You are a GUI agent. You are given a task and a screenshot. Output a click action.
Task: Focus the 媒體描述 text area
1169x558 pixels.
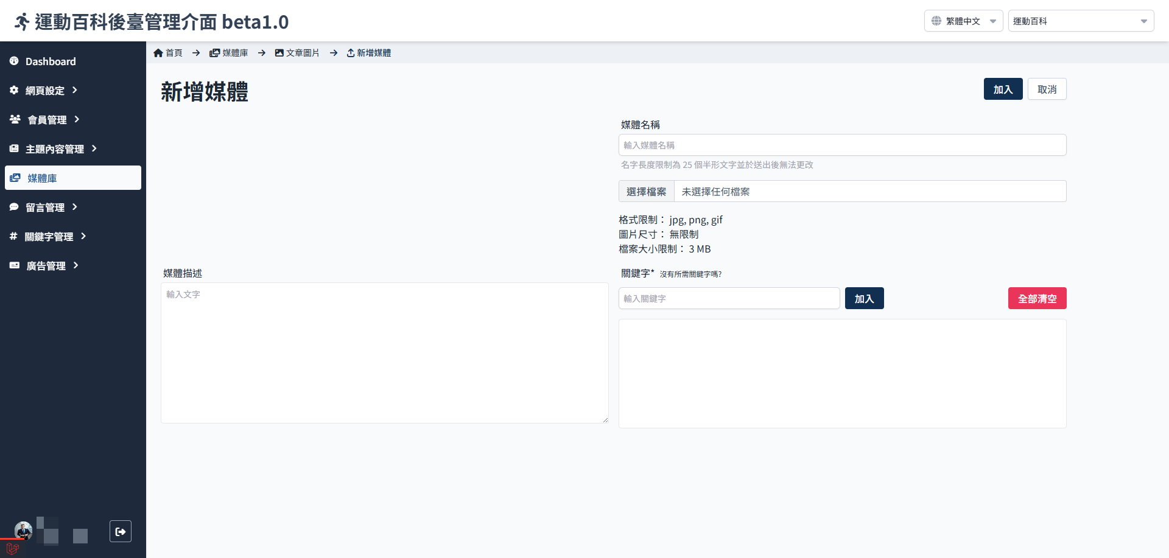click(385, 353)
